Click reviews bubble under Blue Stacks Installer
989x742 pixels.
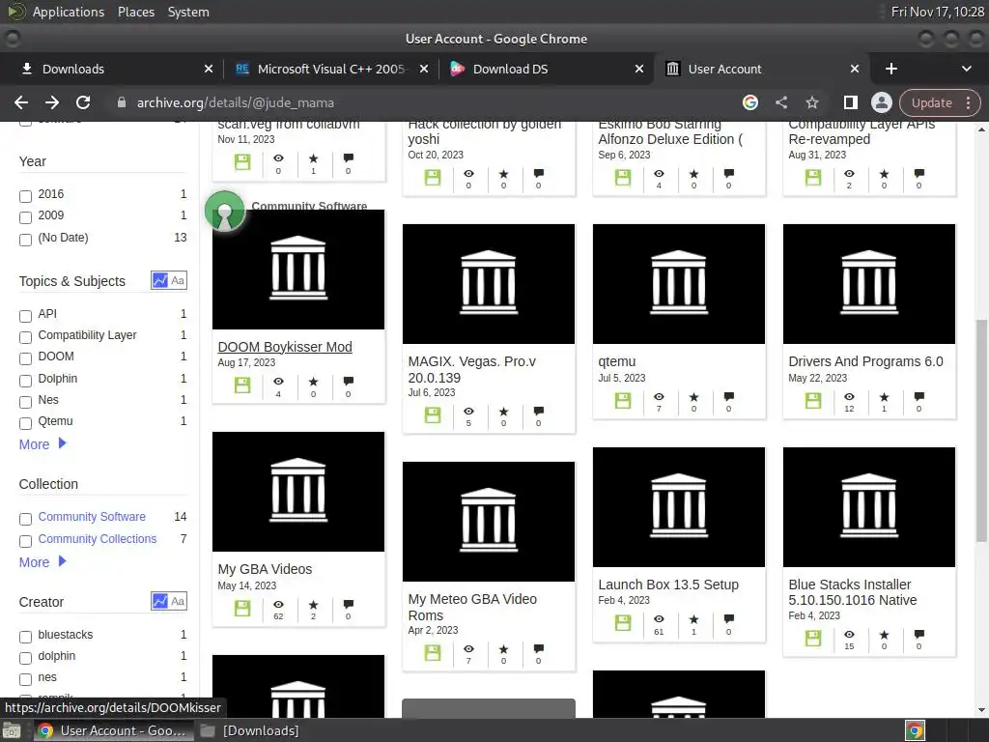(919, 634)
